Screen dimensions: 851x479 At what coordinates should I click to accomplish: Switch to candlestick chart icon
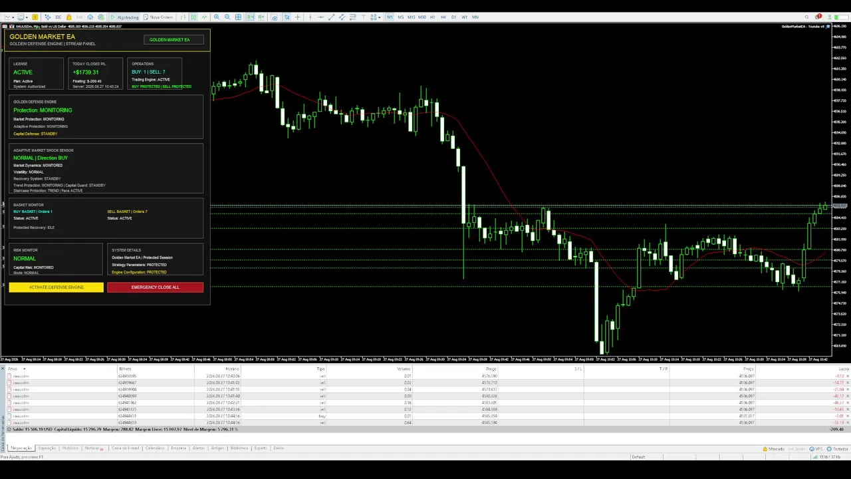click(193, 17)
